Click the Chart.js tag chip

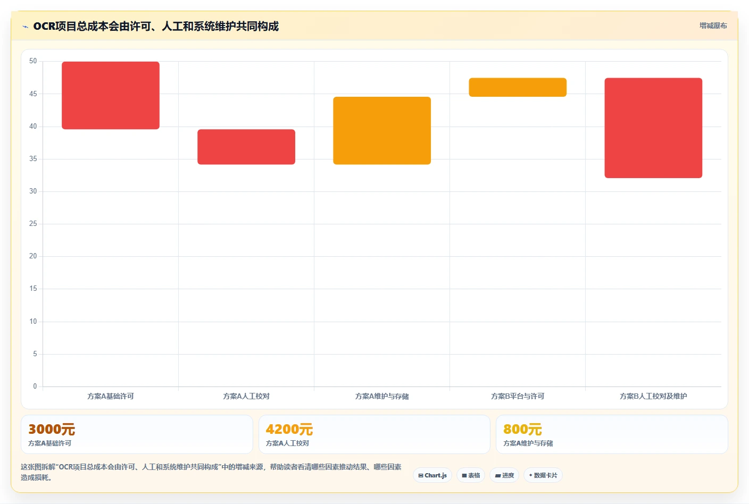[x=432, y=475]
